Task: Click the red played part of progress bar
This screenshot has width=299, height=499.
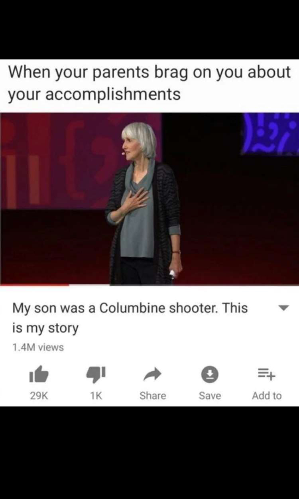Action: (35, 285)
